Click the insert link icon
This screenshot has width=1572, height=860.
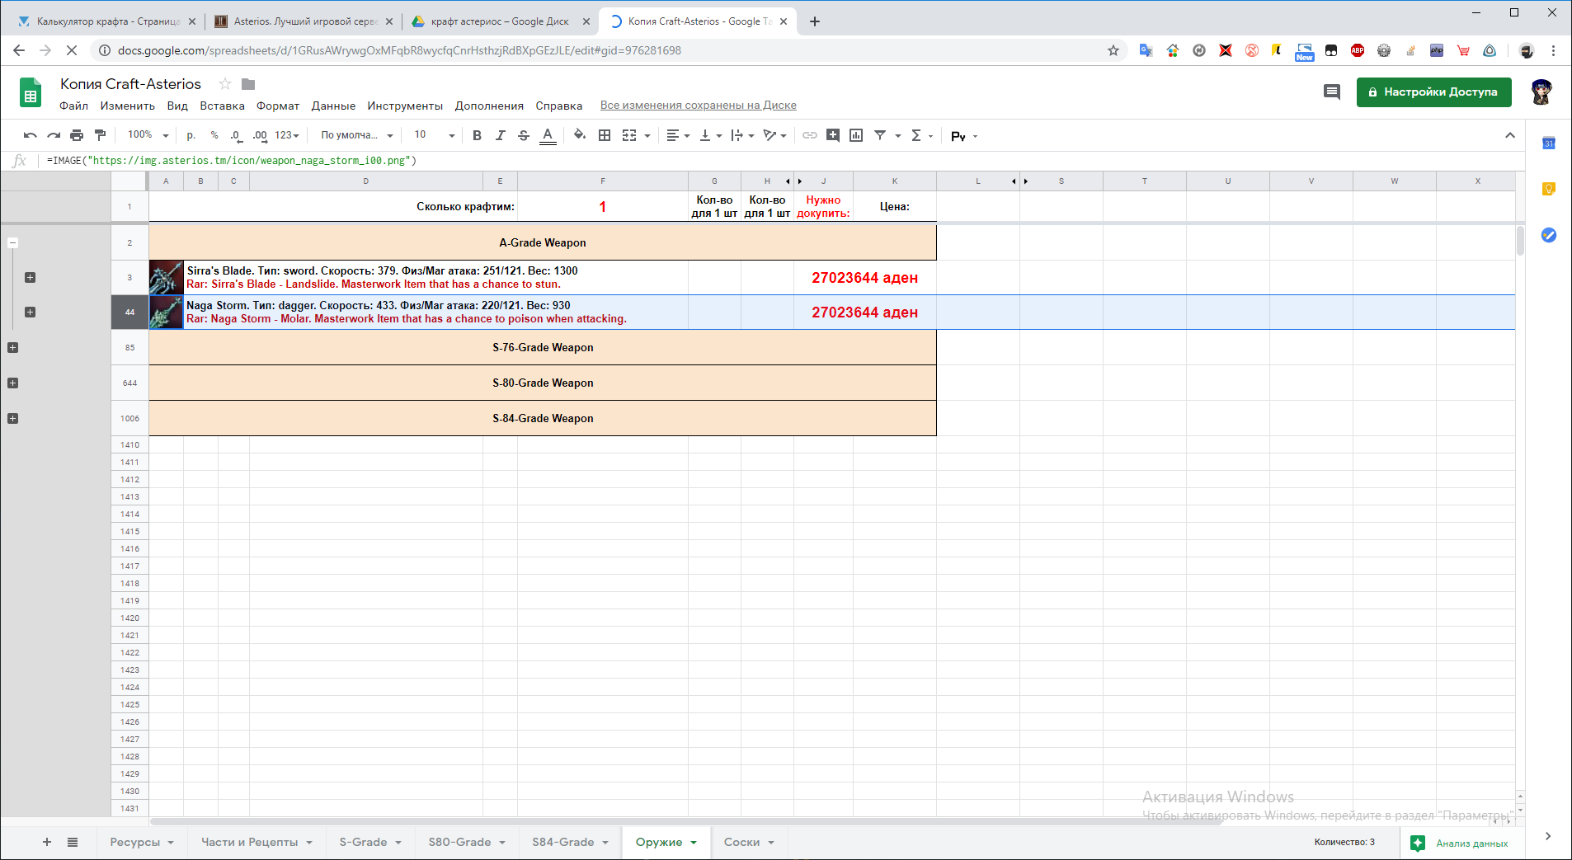809,135
